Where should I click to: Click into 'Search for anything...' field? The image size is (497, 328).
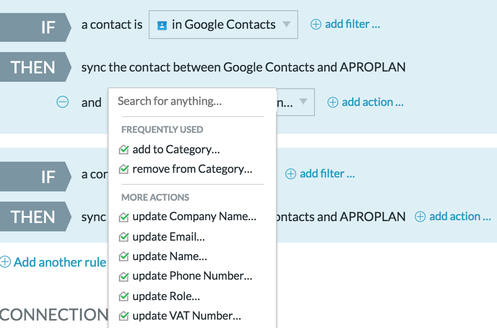[192, 101]
